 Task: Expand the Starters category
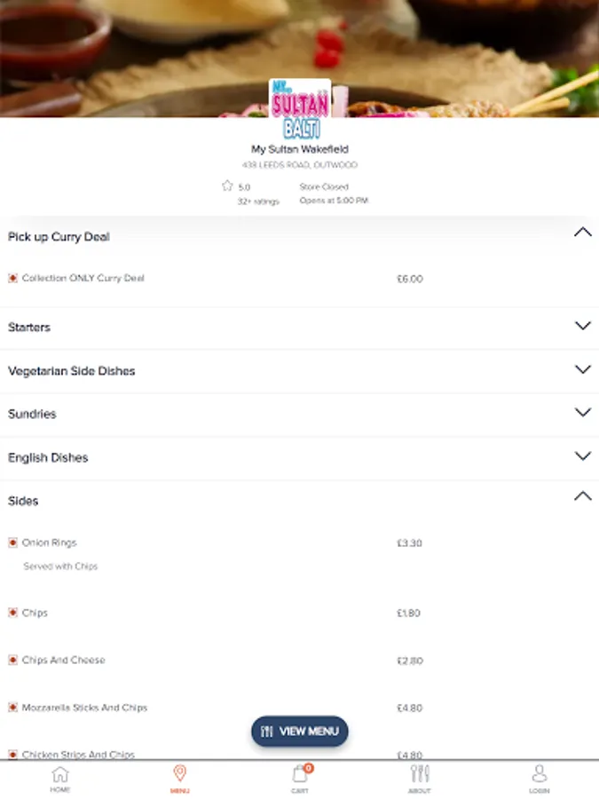coord(582,326)
